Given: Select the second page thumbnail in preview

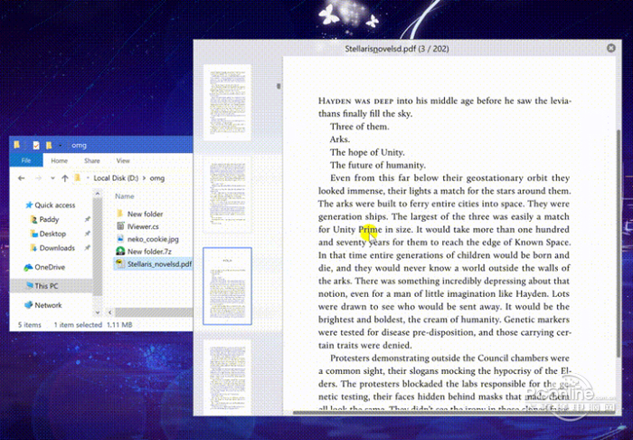Looking at the screenshot, I should 228,195.
